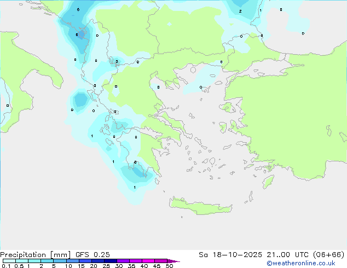Image resolution: width=347 pixels, height=268 pixels.
Task: Select the 2–5 mm legend color swatch
Action: point(47,261)
